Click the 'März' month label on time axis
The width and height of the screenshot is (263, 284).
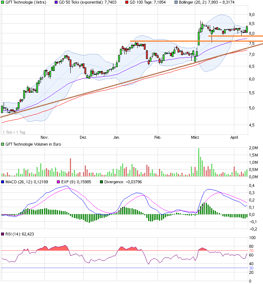coord(195,138)
